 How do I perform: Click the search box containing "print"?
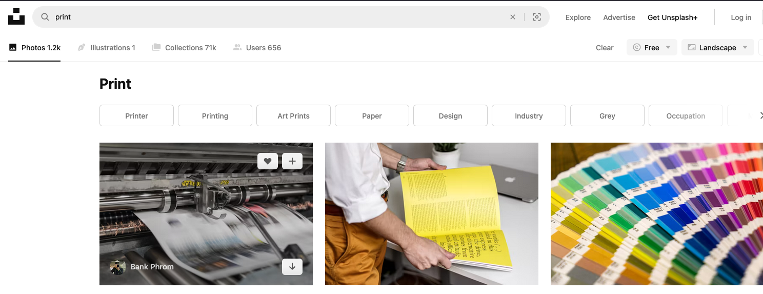[x=291, y=17]
